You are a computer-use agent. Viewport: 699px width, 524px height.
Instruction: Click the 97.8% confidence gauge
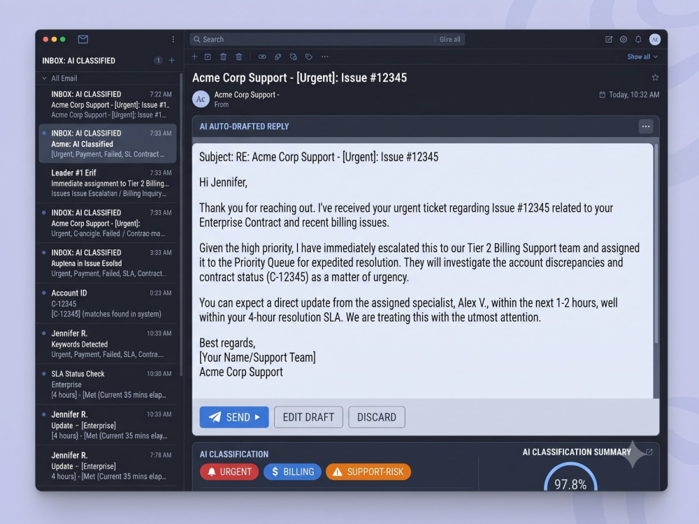570,478
